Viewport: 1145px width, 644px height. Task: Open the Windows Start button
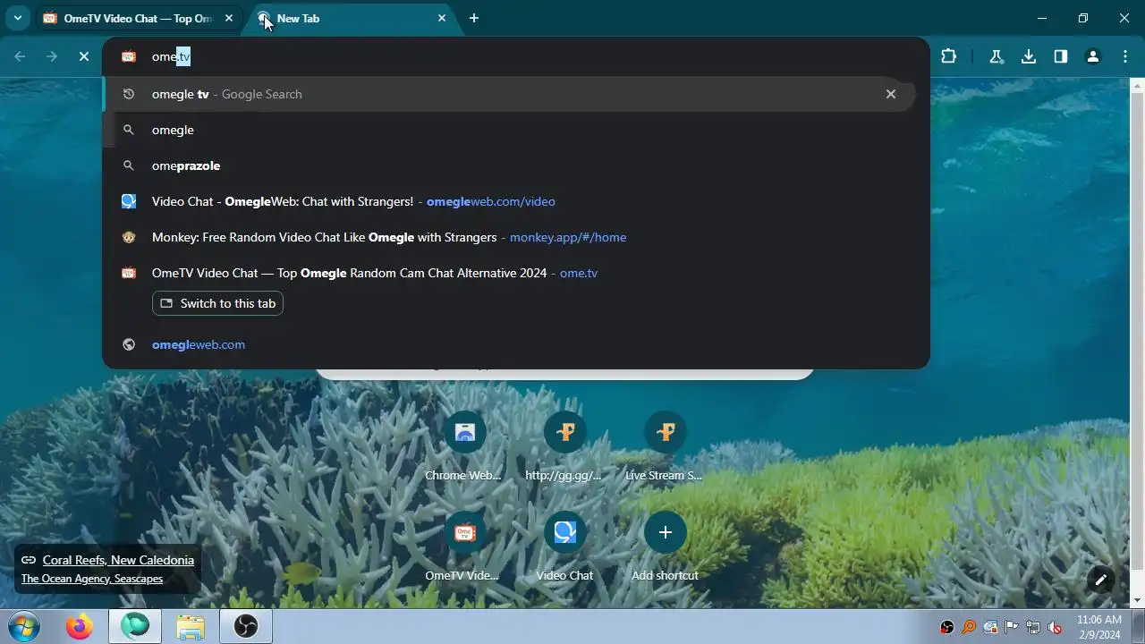[x=23, y=626]
